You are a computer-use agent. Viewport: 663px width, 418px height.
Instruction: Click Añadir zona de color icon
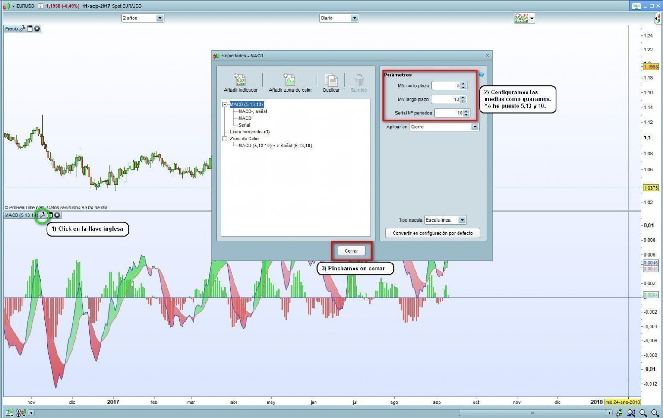290,80
